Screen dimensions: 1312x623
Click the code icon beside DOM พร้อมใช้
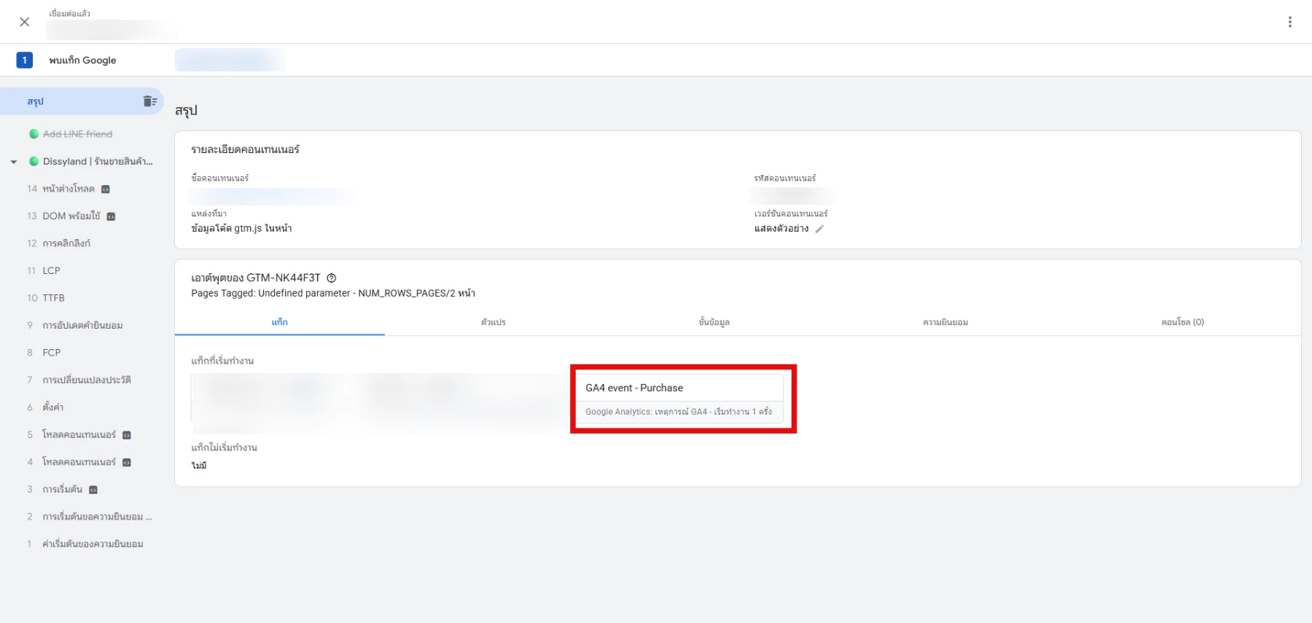112,216
